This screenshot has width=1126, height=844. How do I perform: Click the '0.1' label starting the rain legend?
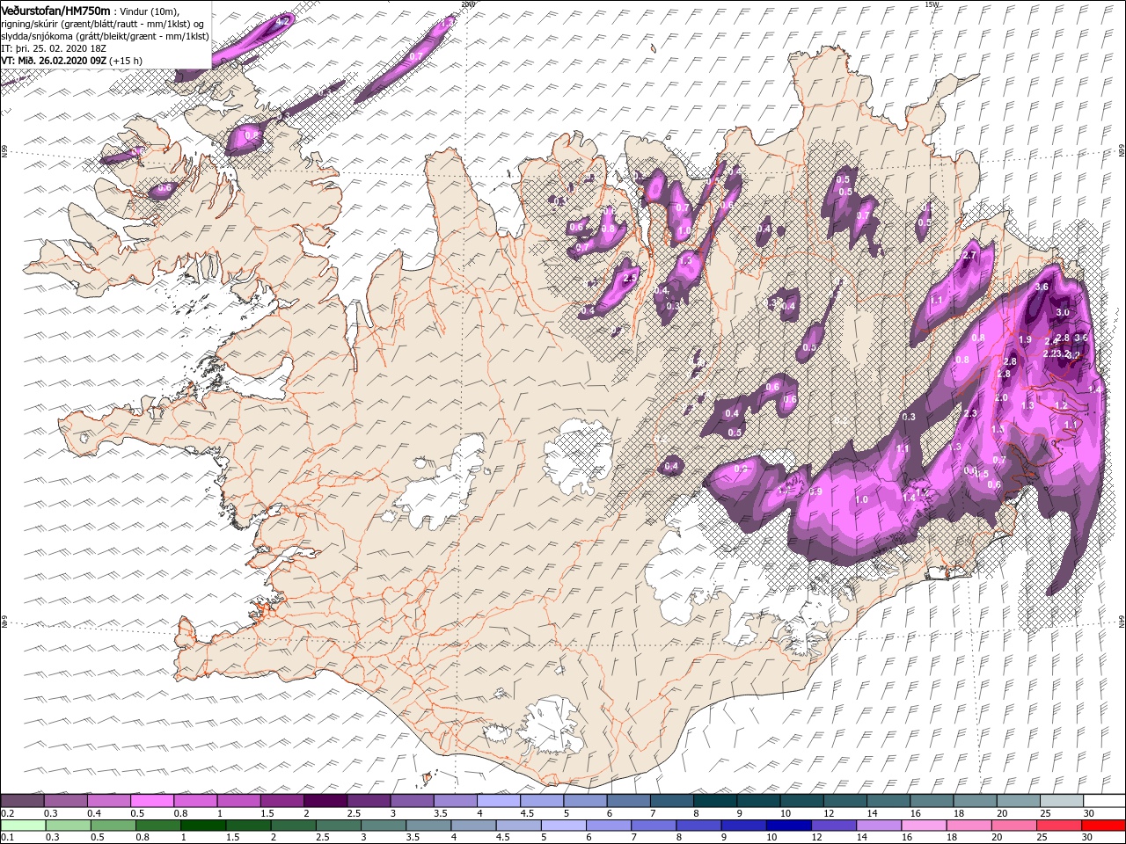click(8, 837)
